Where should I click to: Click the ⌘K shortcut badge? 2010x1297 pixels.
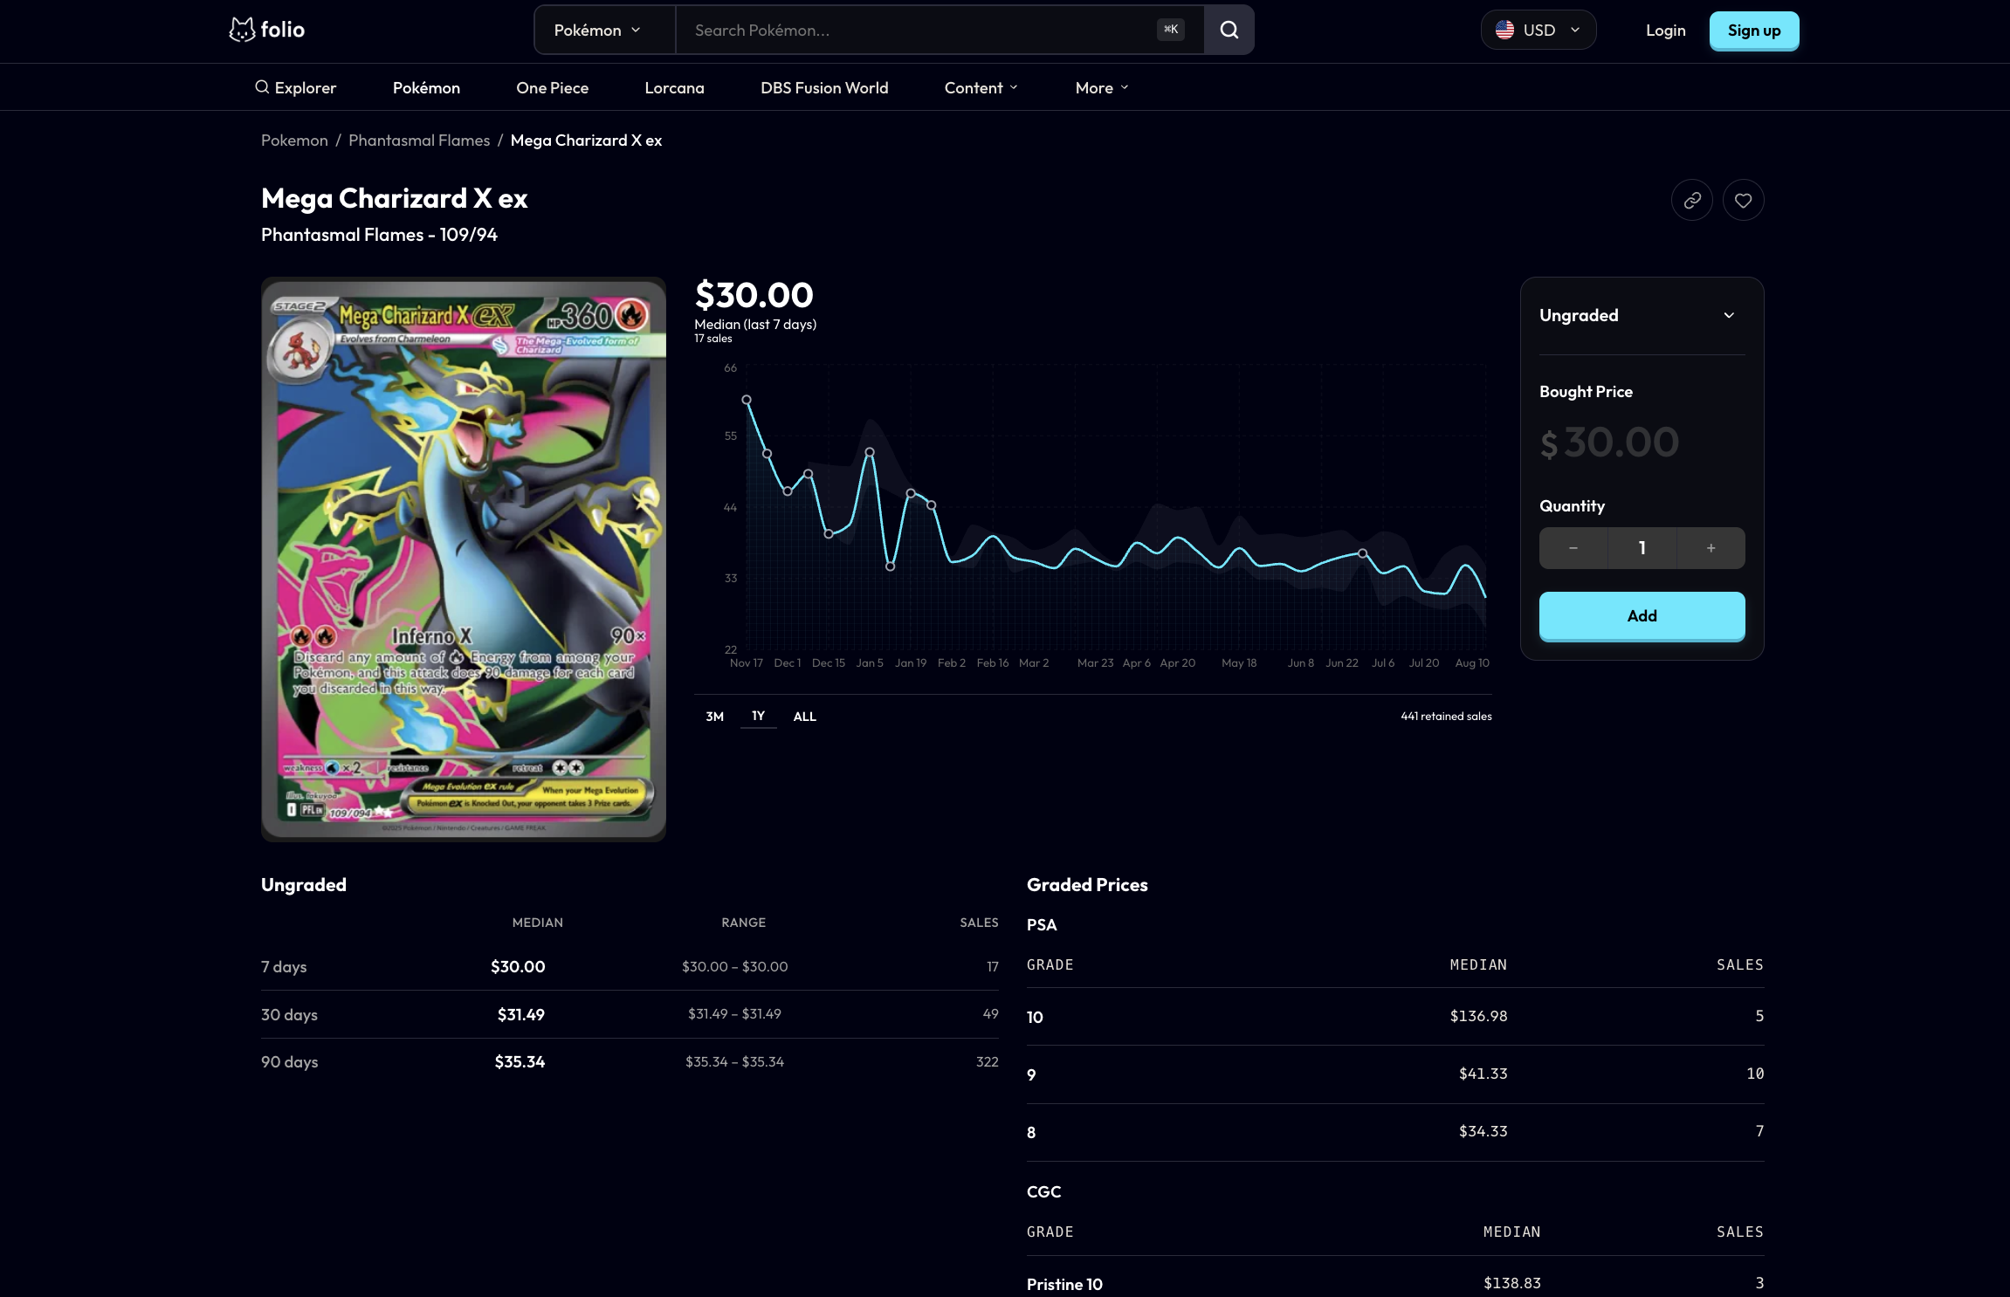click(1171, 30)
